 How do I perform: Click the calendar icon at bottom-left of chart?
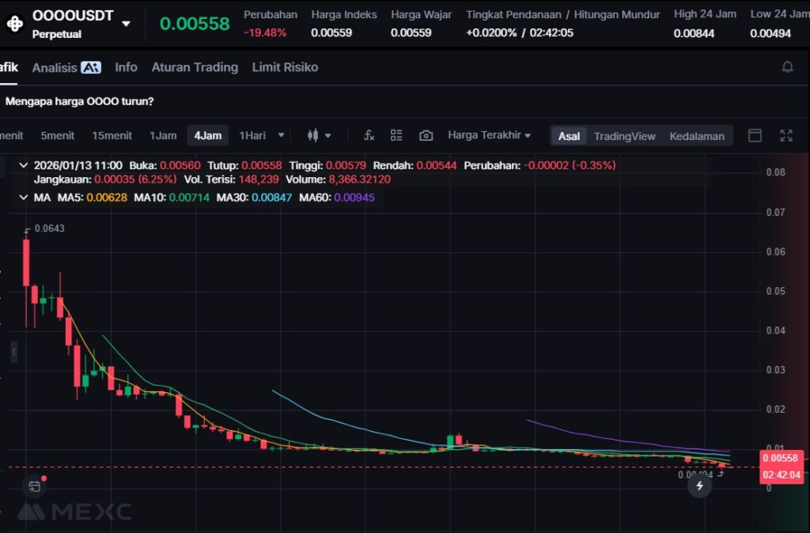click(x=34, y=486)
